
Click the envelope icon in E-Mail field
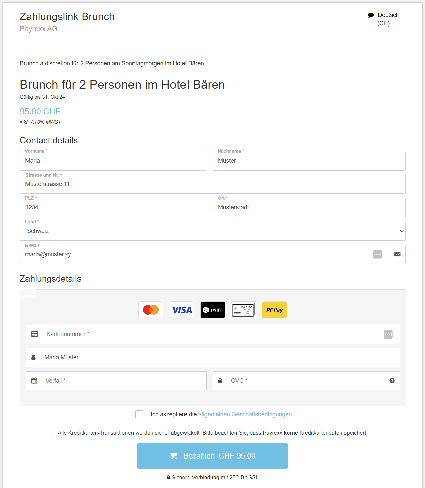(x=397, y=254)
